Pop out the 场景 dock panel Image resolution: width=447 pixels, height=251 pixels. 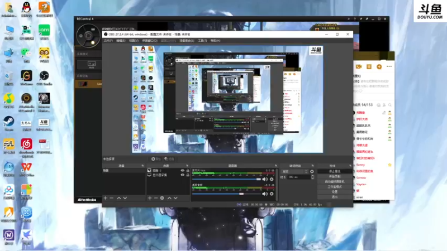coord(142,166)
